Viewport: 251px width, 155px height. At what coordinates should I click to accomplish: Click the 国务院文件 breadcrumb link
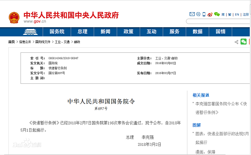click(43, 42)
